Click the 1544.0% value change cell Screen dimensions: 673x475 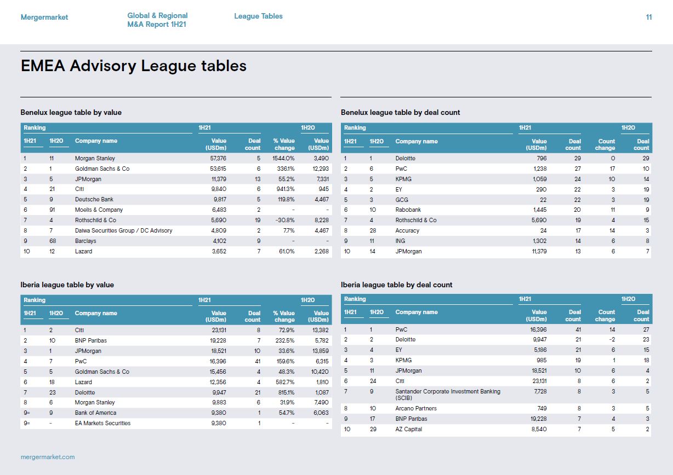click(x=283, y=158)
